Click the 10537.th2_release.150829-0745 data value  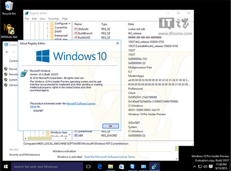pyautogui.click(x=146, y=42)
